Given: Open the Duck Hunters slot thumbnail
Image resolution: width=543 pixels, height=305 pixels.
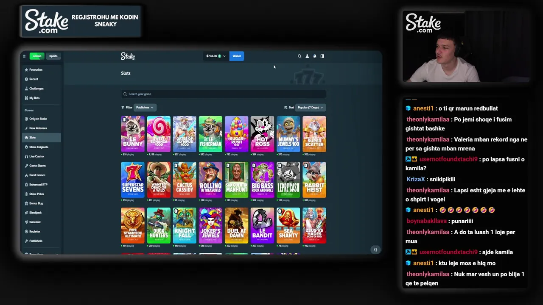Looking at the screenshot, I should click(159, 225).
